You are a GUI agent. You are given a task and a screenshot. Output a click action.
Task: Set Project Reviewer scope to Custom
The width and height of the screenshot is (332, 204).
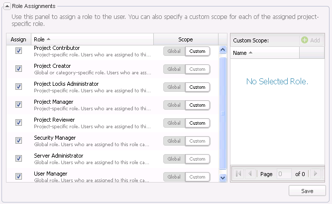click(198, 123)
